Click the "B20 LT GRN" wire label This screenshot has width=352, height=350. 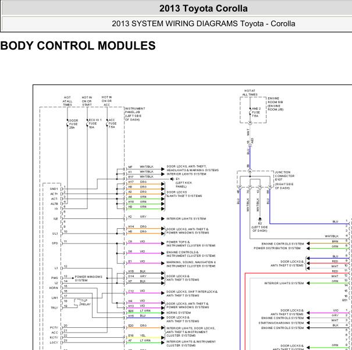coord(140,310)
